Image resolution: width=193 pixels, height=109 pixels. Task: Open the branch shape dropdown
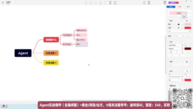click(x=188, y=71)
